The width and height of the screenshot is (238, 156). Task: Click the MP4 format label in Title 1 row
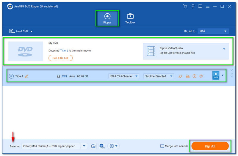[x=64, y=76]
